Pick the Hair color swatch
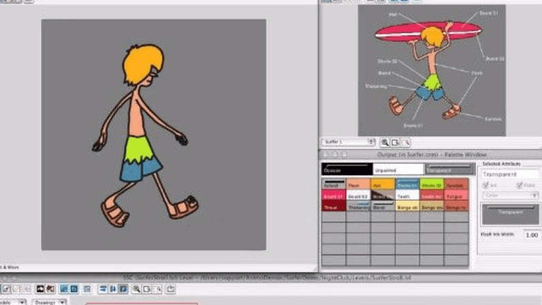 click(383, 184)
